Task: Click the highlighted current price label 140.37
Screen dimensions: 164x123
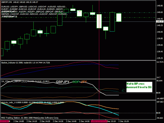Action: [160, 22]
